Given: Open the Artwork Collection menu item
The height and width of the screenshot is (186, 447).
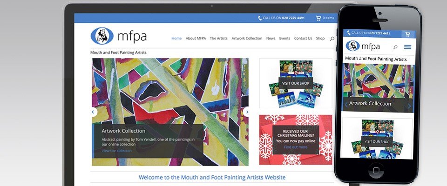Looking at the screenshot, I should click(x=247, y=39).
